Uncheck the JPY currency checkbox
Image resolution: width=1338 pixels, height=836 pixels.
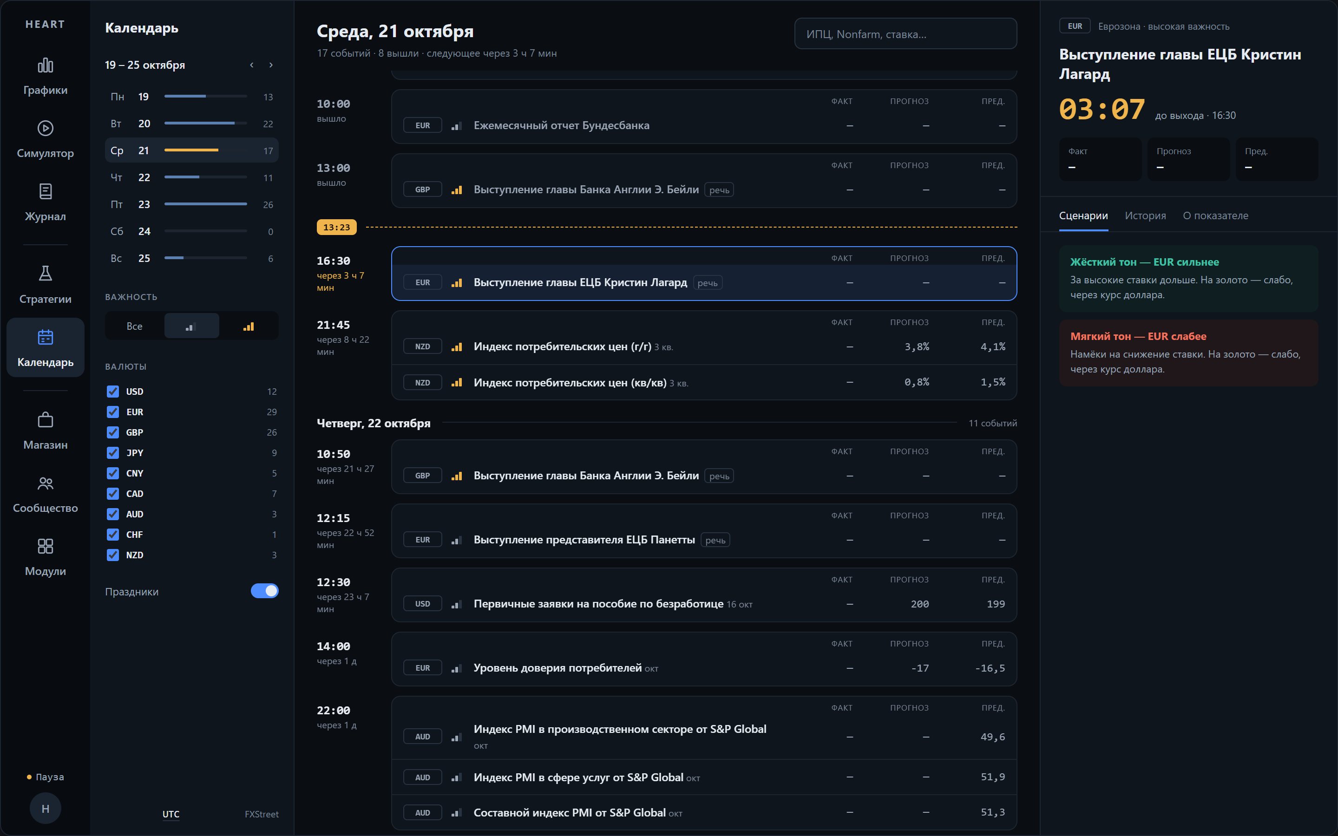coord(113,453)
